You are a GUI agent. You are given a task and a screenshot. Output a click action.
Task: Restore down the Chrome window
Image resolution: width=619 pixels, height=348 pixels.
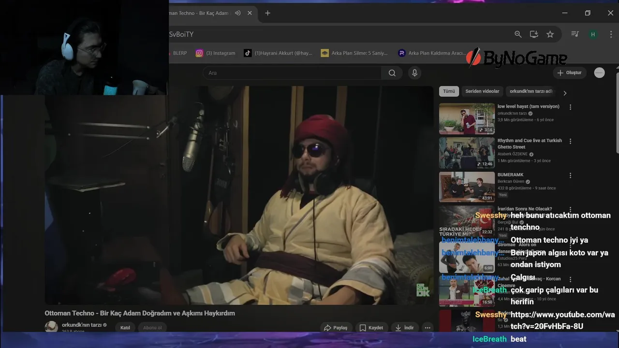[x=588, y=13]
